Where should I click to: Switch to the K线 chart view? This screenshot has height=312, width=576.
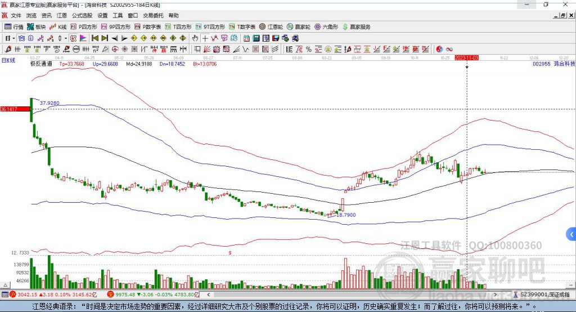tap(58, 27)
